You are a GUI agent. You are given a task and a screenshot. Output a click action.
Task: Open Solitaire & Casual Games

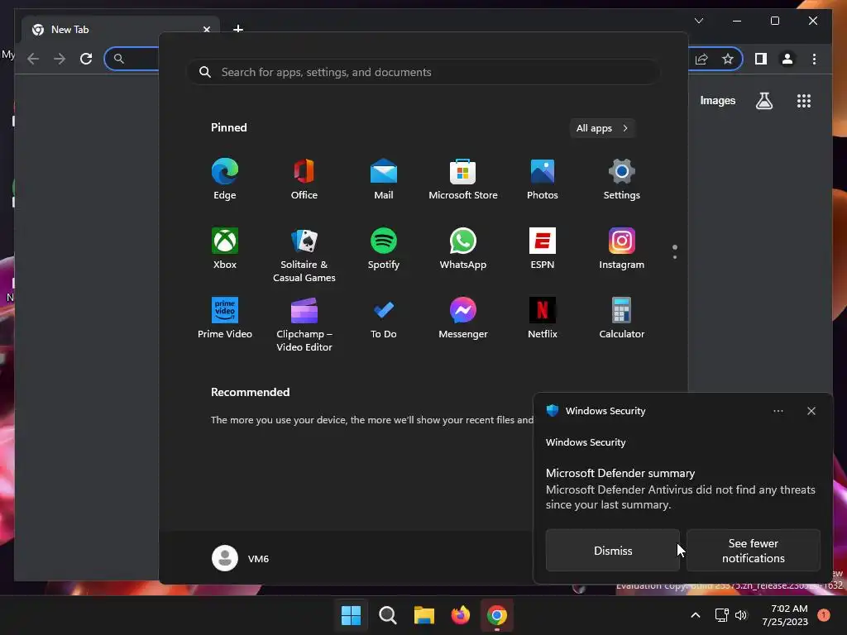coord(304,255)
